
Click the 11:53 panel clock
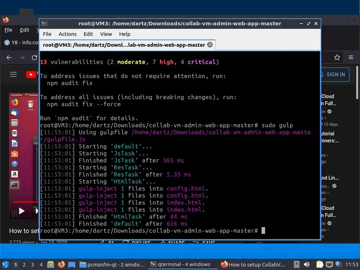pos(352,264)
